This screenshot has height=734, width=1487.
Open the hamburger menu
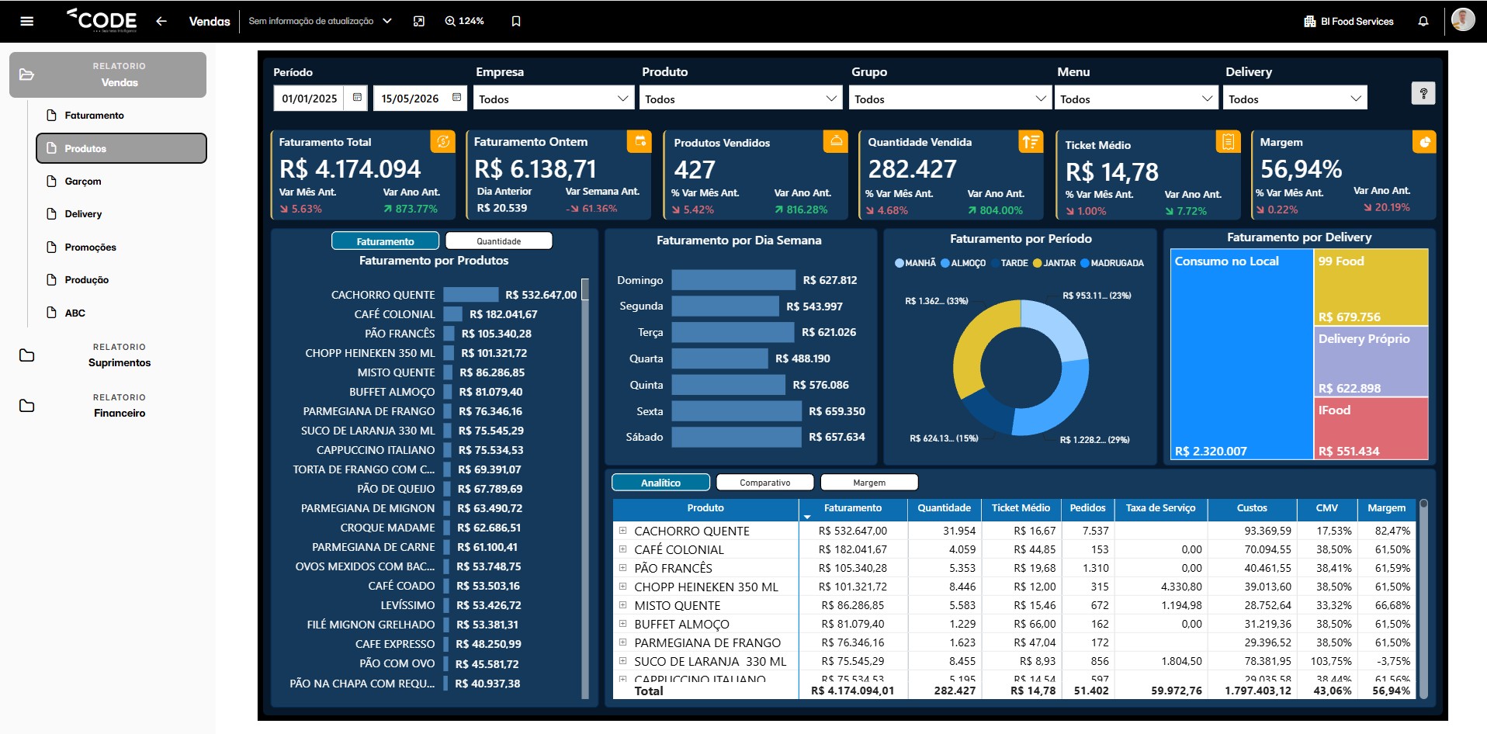(x=27, y=21)
